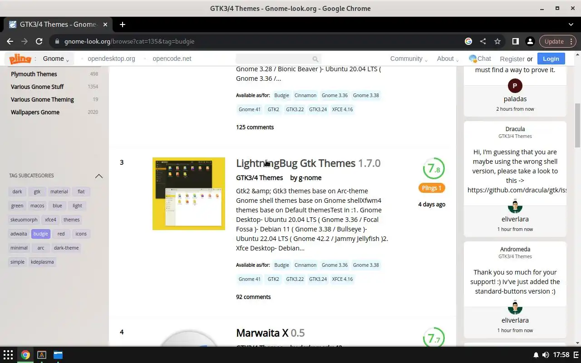Click the browser back arrow
581x363 pixels.
pyautogui.click(x=10, y=41)
